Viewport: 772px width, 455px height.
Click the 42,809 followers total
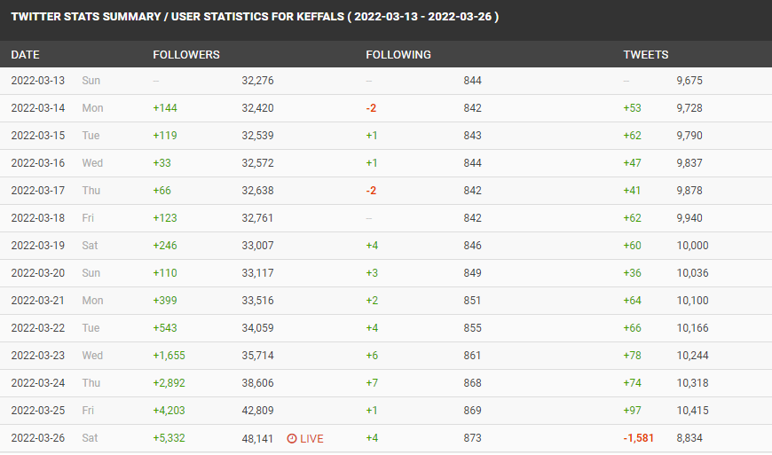[257, 411]
